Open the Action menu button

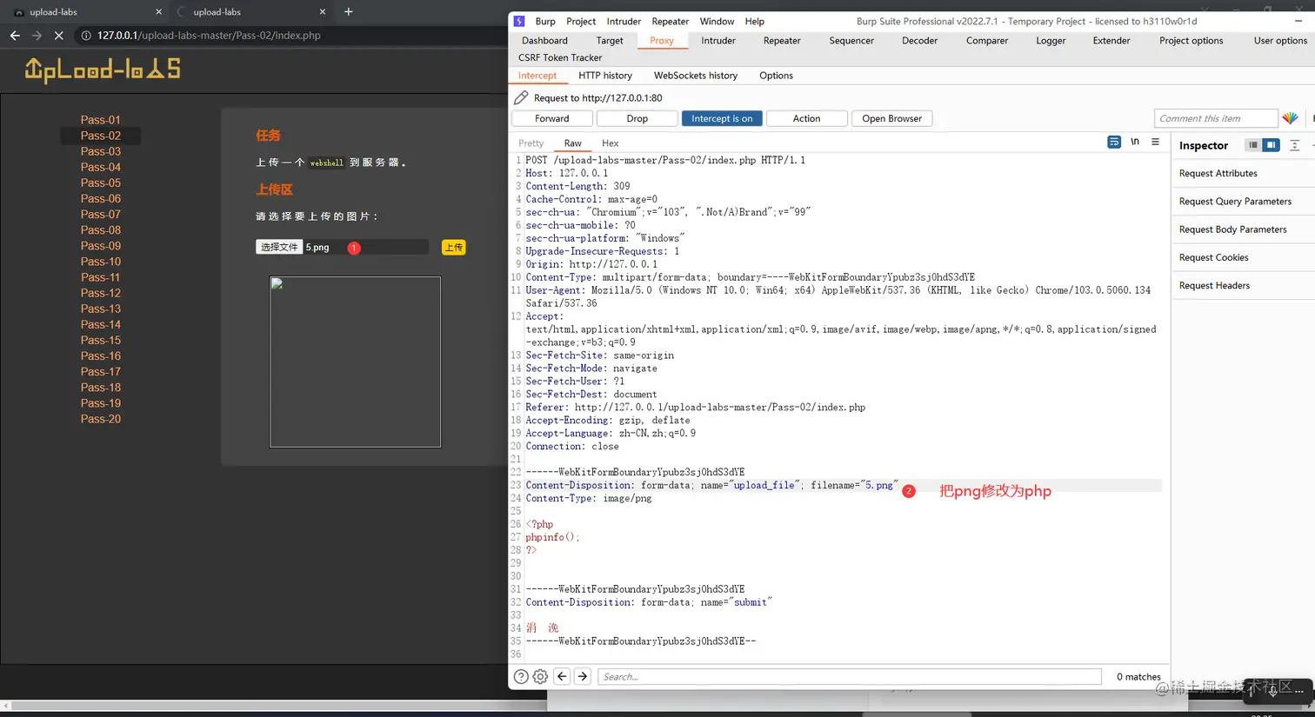[807, 118]
